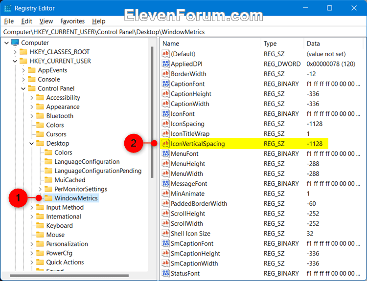The width and height of the screenshot is (367, 281).
Task: Click the HKEY_CLASSES_ROOT folder icon
Action: pyautogui.click(x=23, y=52)
